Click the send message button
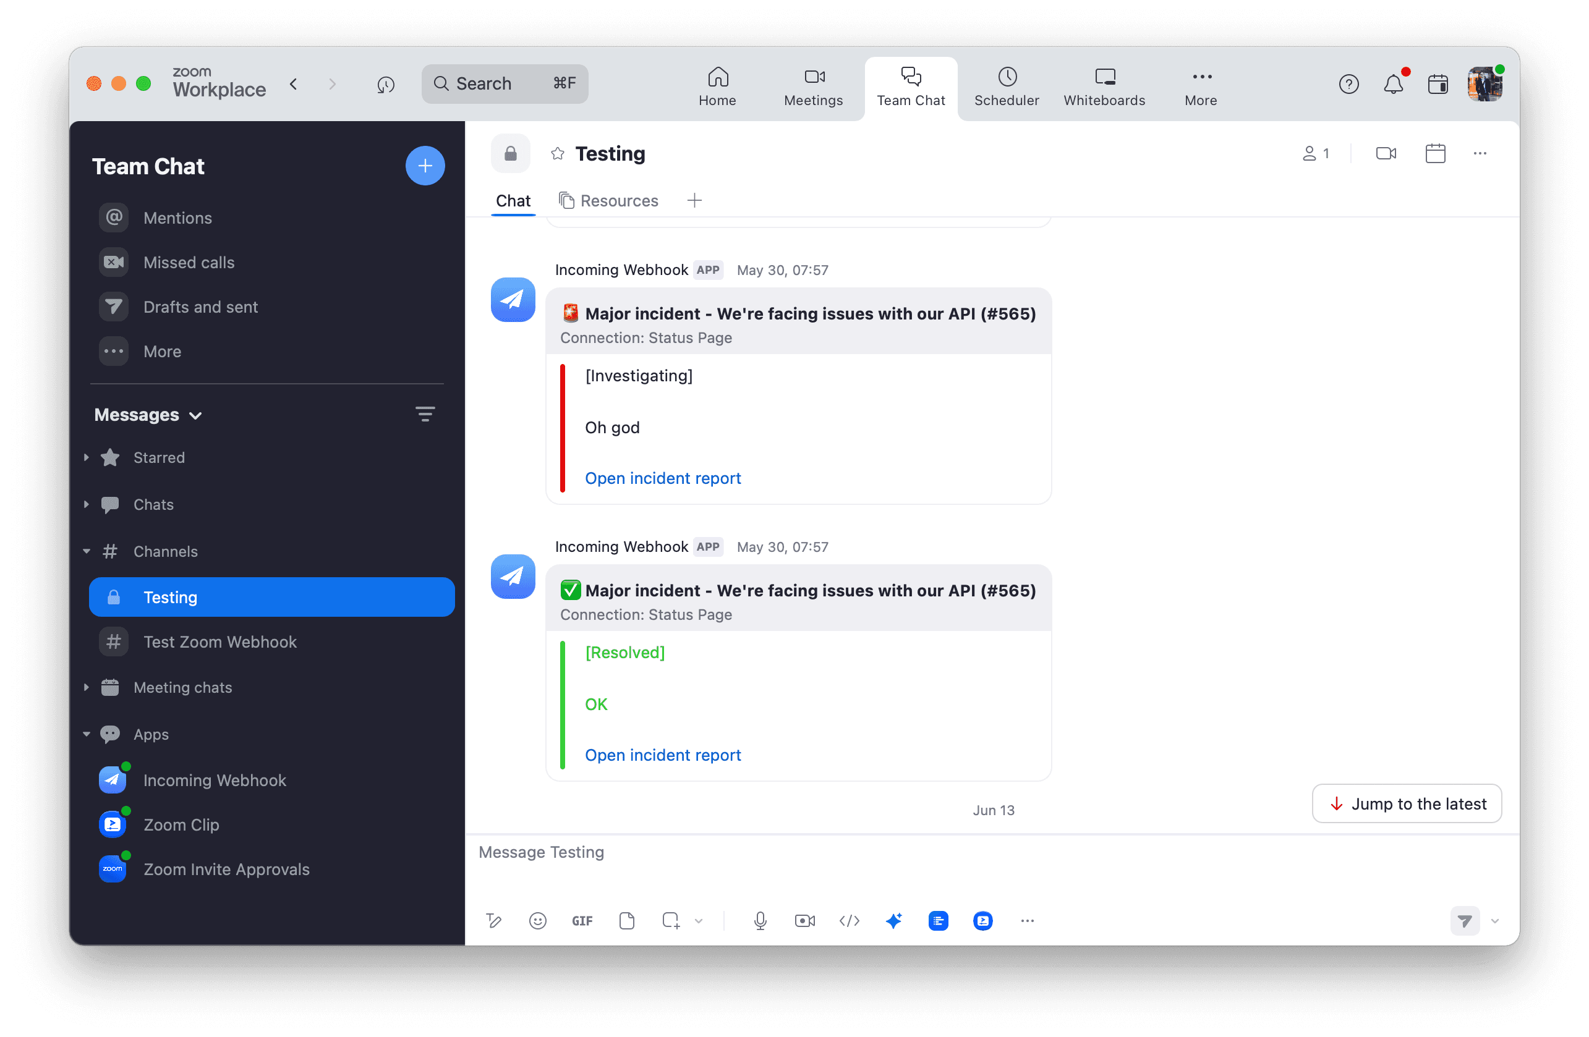 tap(1465, 921)
